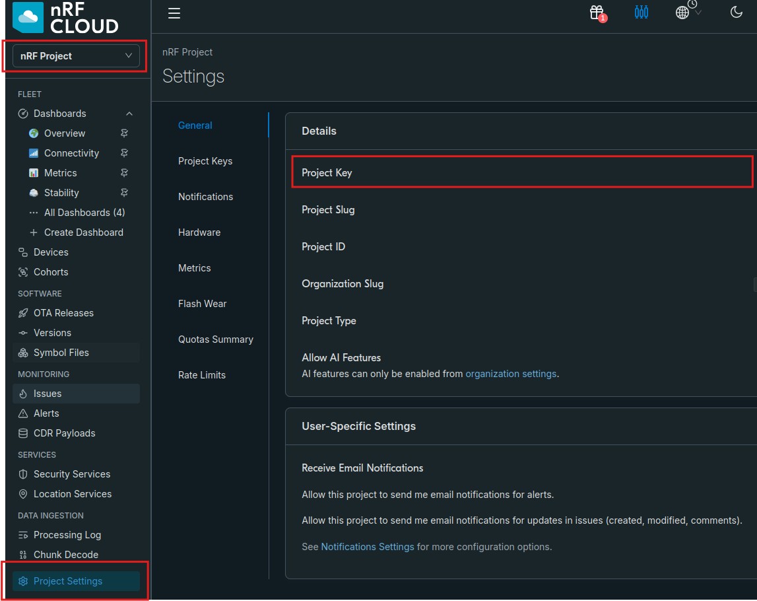Open the gift what's new icon
The height and width of the screenshot is (601, 757).
point(597,13)
